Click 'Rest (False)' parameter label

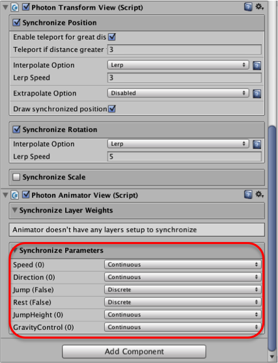(x=32, y=302)
